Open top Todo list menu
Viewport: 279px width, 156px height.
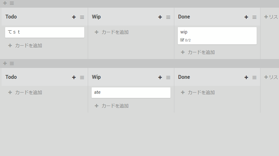tap(82, 17)
